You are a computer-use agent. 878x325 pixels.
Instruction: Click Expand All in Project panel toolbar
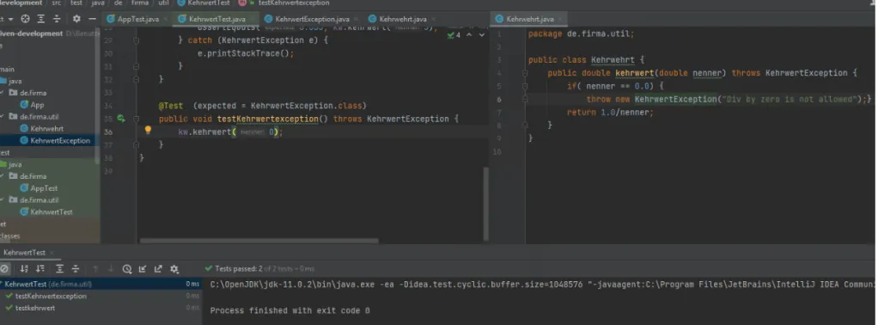click(x=41, y=19)
